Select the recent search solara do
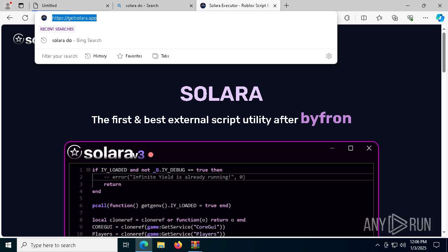Image resolution: width=448 pixels, height=252 pixels. click(186, 40)
